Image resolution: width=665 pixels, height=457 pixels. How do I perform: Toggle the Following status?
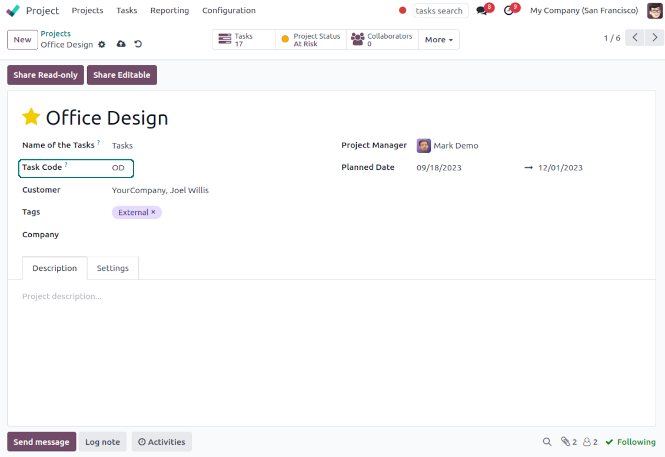tap(630, 442)
